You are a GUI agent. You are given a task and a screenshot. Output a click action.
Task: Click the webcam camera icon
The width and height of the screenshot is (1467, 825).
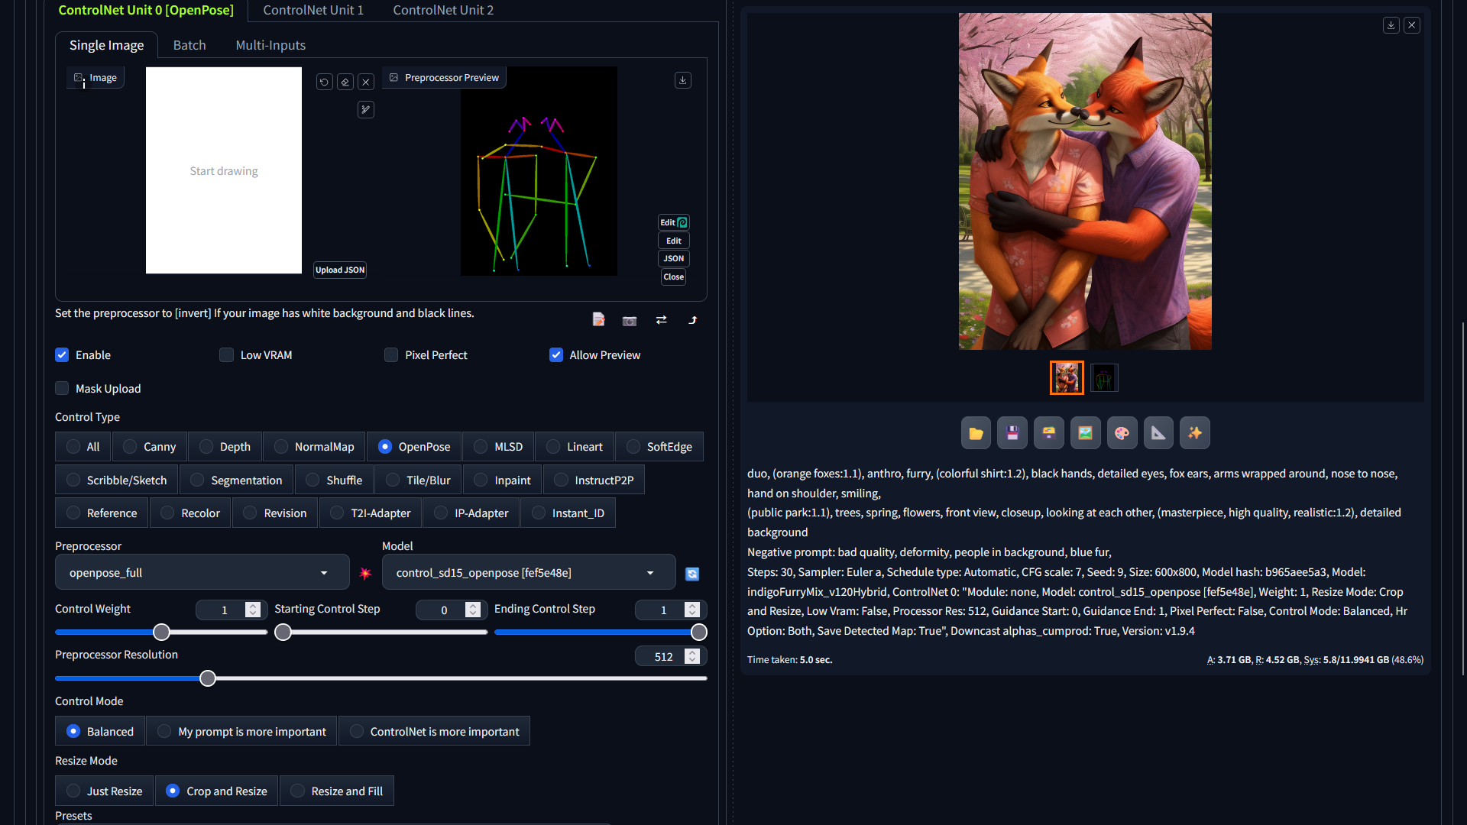(x=630, y=320)
